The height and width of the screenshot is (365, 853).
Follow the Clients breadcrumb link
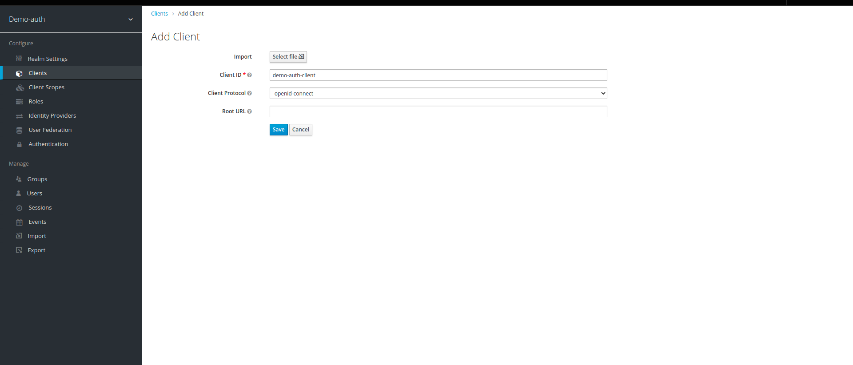pos(159,14)
